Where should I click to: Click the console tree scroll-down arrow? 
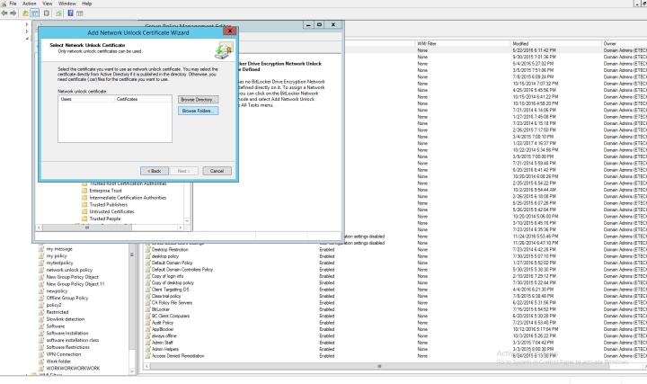point(132,371)
